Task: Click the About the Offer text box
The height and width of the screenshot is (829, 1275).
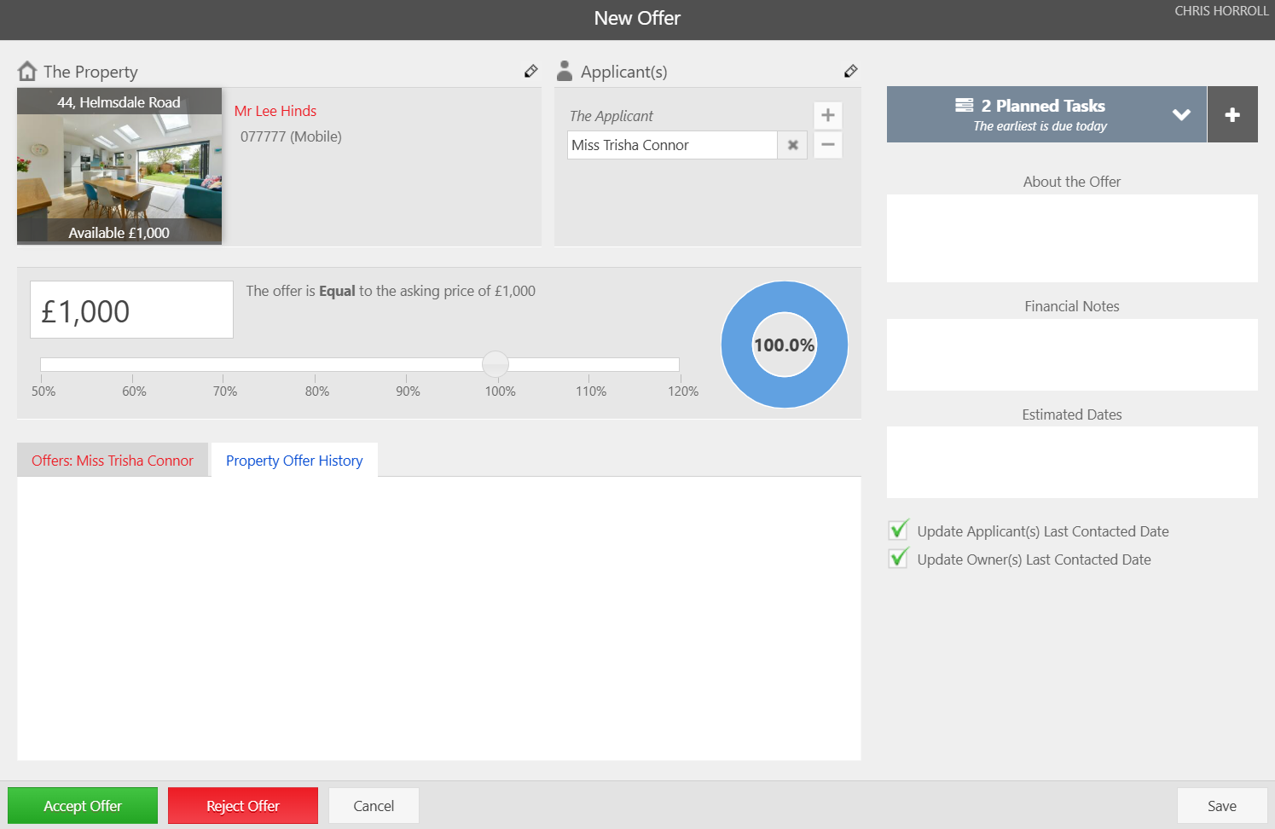Action: coord(1072,238)
